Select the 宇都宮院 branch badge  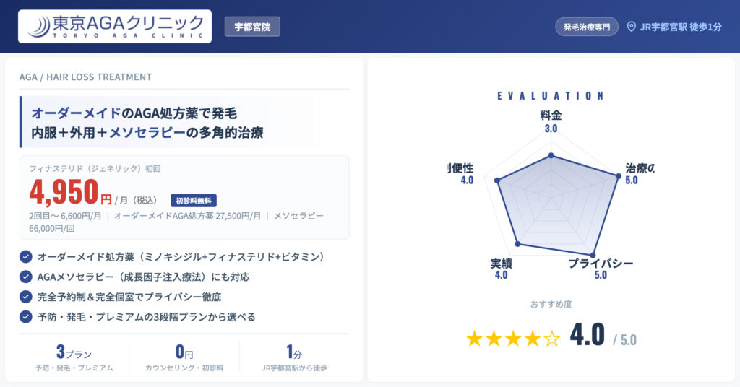(x=252, y=27)
